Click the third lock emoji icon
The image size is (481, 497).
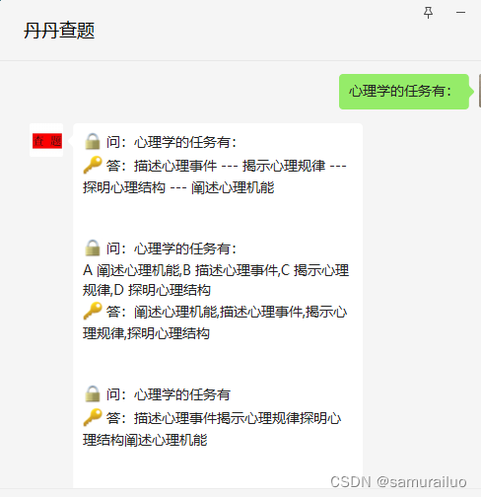tap(93, 393)
